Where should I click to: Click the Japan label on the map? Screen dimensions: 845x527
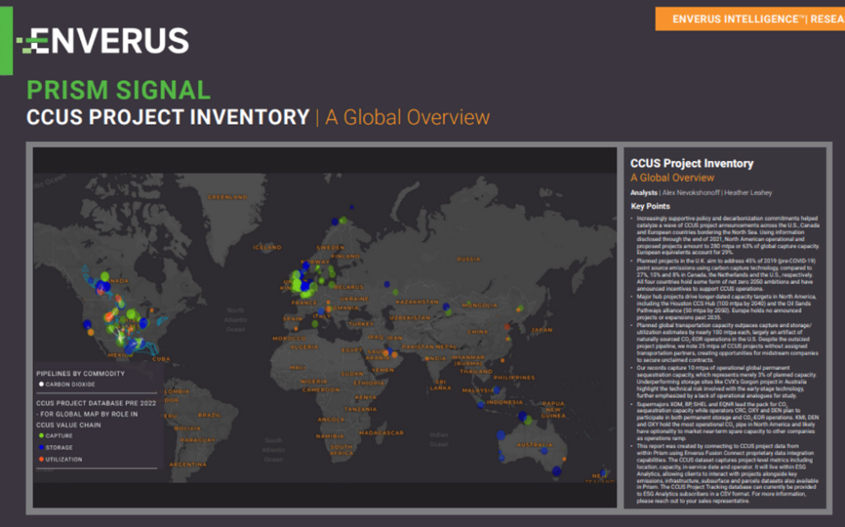[x=541, y=329]
